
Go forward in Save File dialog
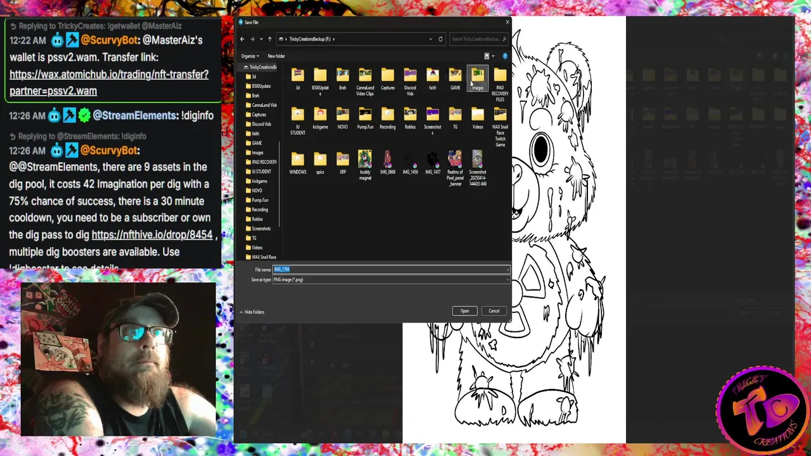[x=252, y=39]
